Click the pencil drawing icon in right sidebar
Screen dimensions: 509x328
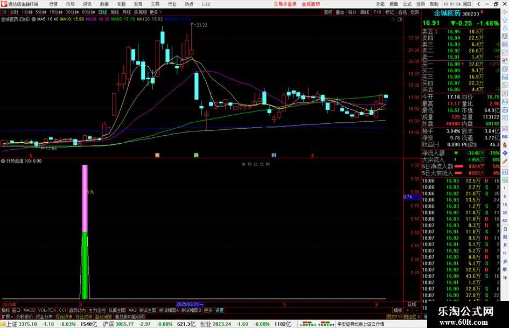(505, 161)
